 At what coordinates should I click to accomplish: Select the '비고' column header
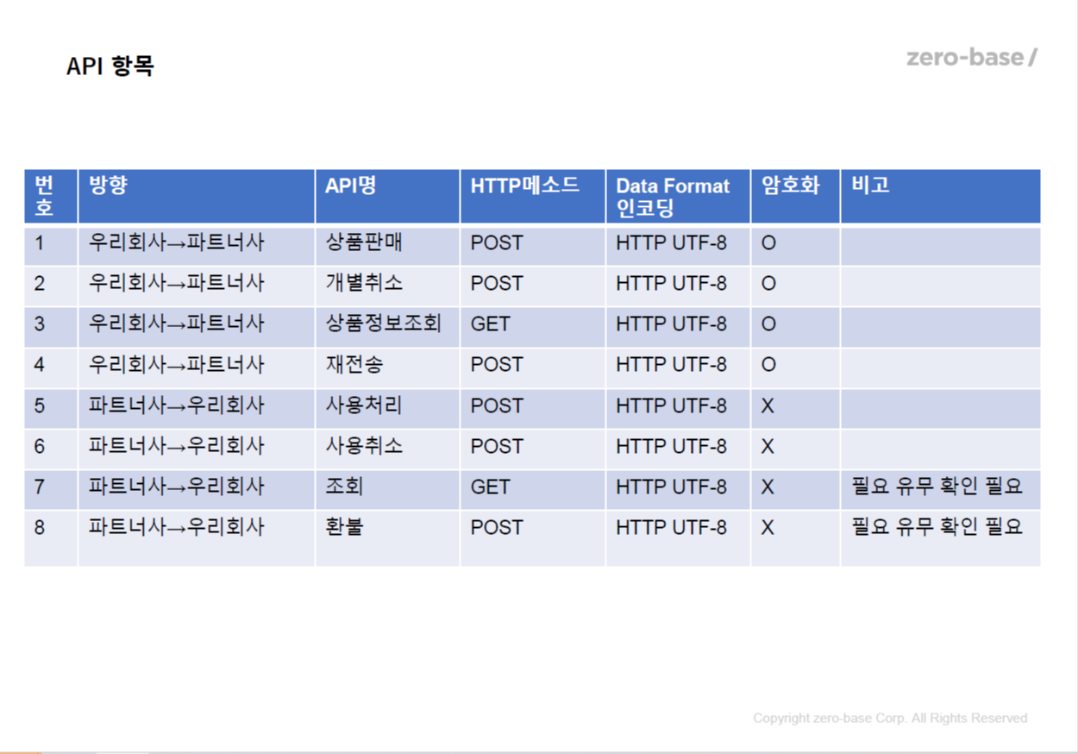(x=941, y=197)
